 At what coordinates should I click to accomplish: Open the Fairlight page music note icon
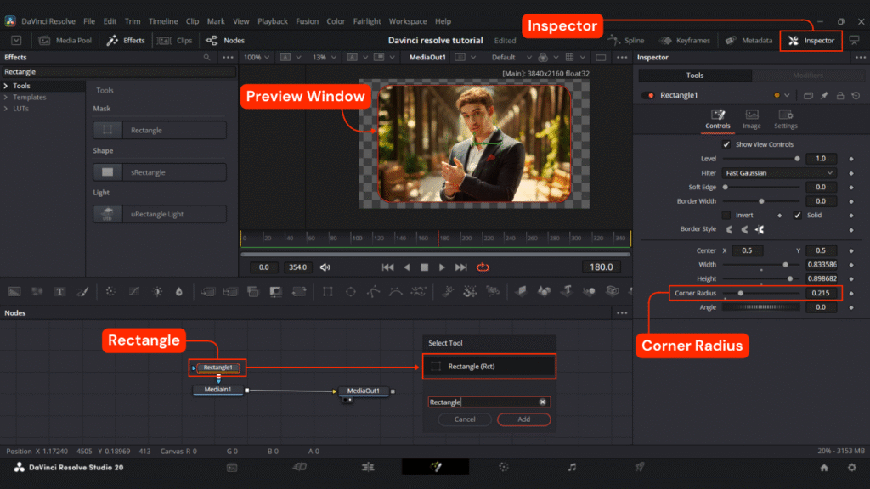pos(572,467)
